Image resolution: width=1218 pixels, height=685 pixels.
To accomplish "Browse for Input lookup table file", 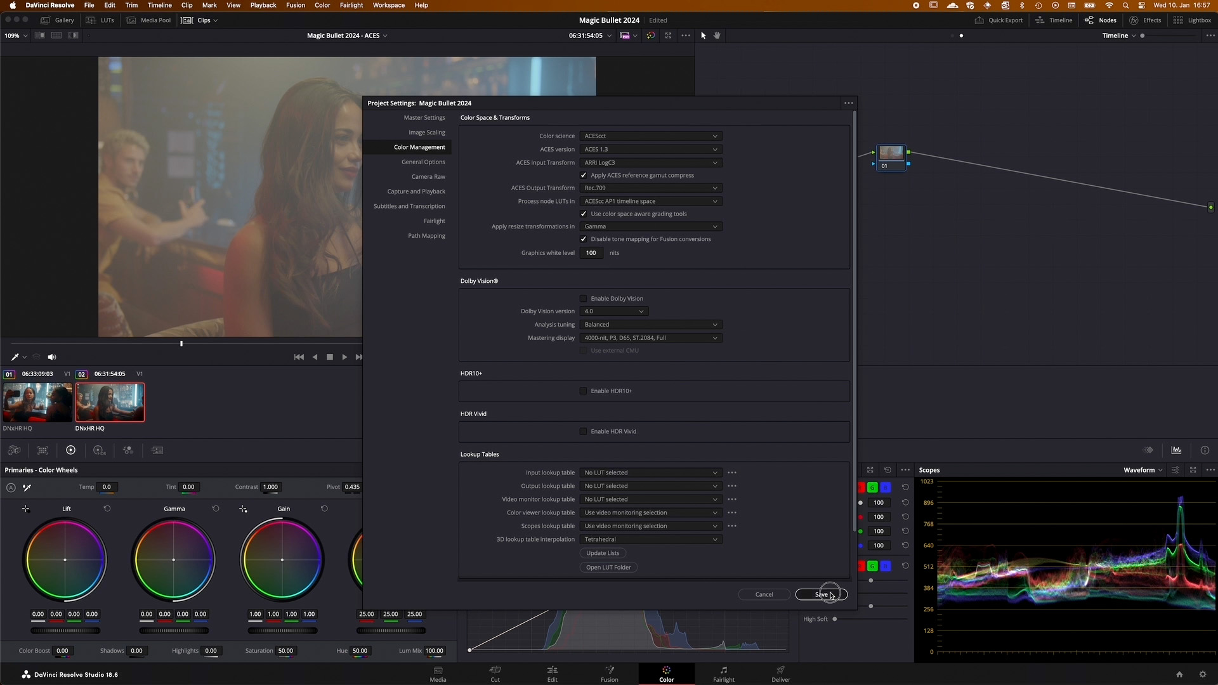I will (x=732, y=473).
